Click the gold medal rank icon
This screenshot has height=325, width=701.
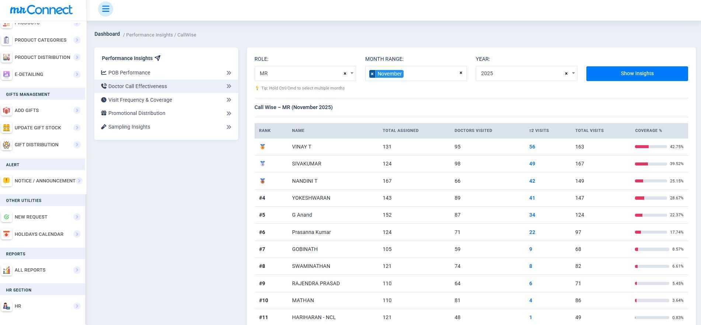click(x=262, y=147)
